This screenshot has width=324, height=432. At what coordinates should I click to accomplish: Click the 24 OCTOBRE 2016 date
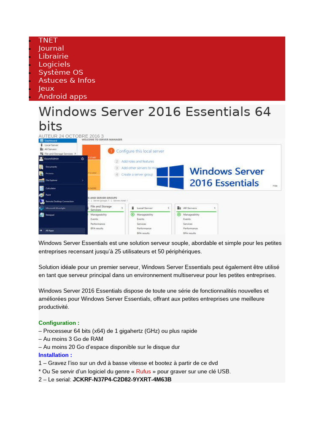click(x=79, y=136)
